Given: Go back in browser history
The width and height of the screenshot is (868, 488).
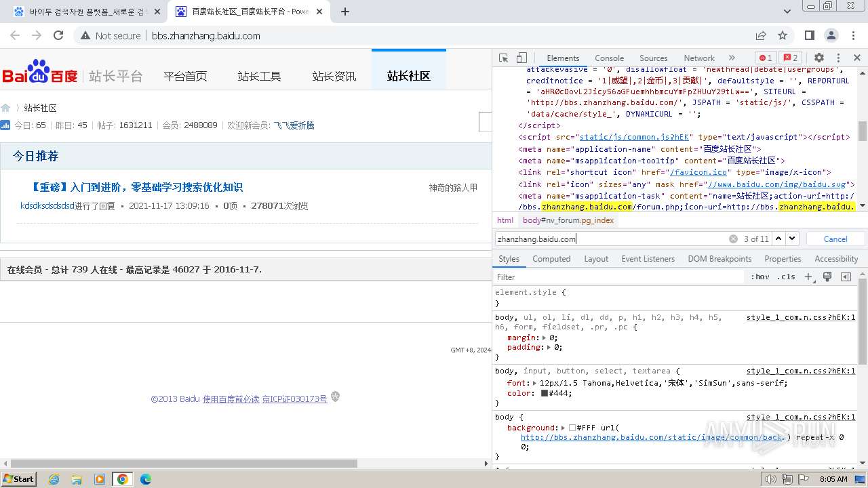Looking at the screenshot, I should (15, 35).
